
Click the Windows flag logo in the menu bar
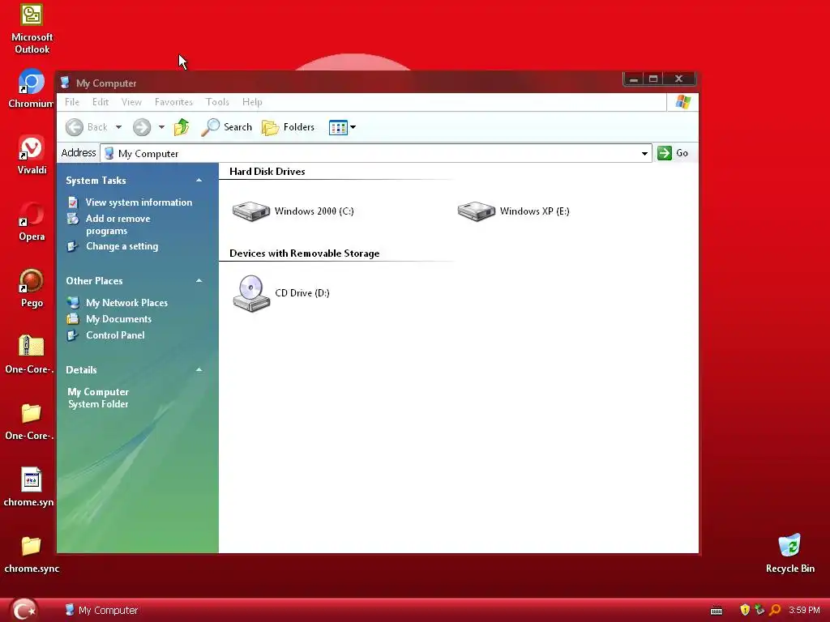(x=682, y=102)
